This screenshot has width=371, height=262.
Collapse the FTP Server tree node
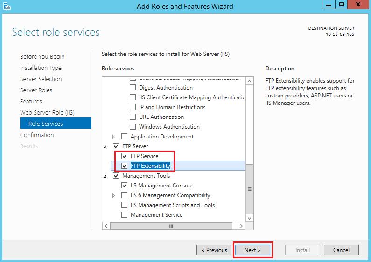click(x=105, y=147)
